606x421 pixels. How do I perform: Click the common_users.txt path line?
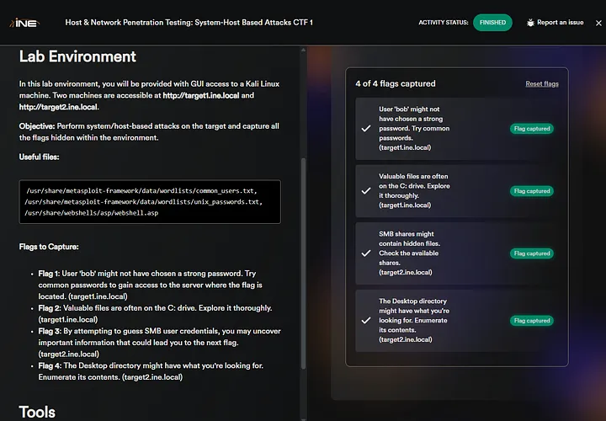point(141,190)
